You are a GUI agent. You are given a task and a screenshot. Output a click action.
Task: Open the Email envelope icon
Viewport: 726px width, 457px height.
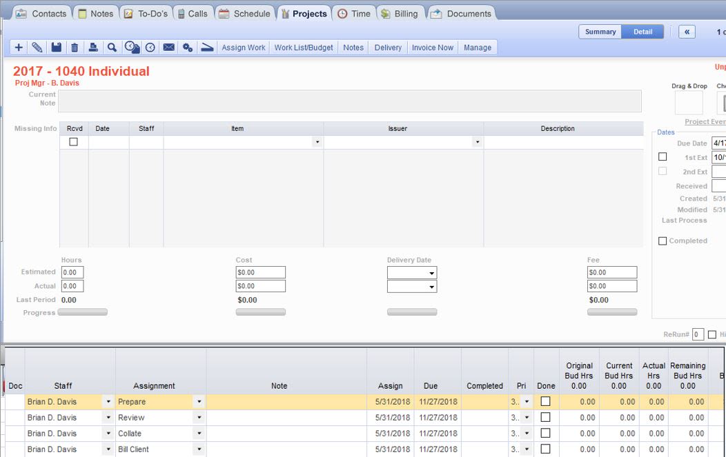(168, 47)
